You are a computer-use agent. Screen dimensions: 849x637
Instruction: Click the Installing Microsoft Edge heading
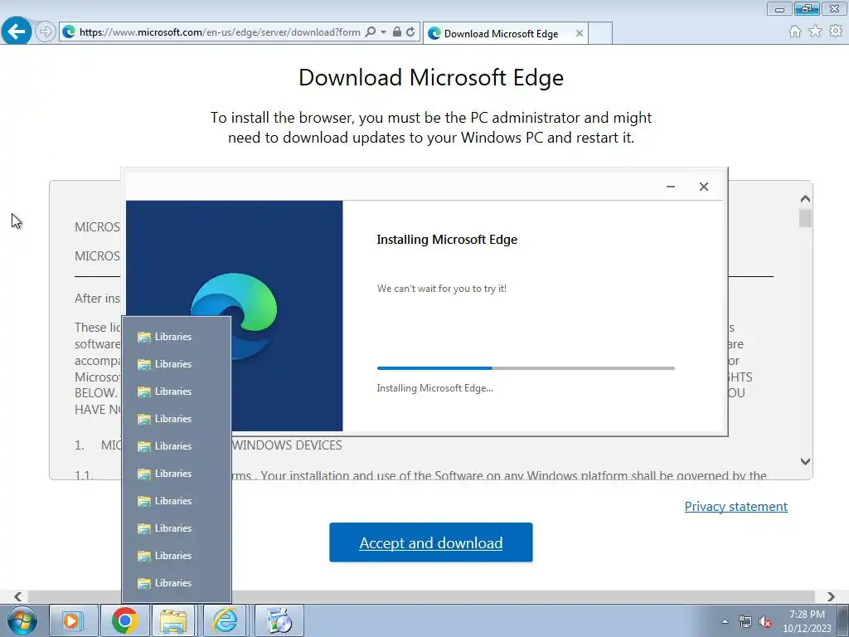point(447,240)
